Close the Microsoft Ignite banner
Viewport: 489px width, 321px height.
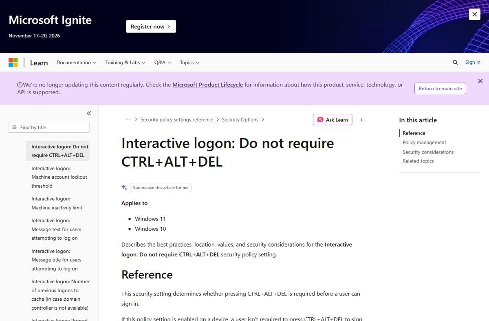tap(474, 14)
